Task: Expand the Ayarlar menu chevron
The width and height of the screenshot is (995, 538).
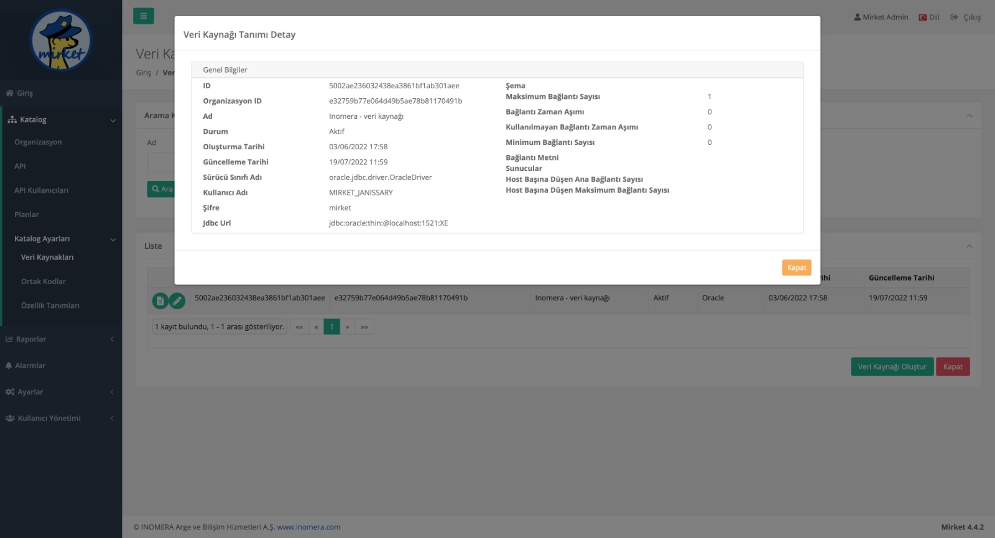Action: coord(112,392)
